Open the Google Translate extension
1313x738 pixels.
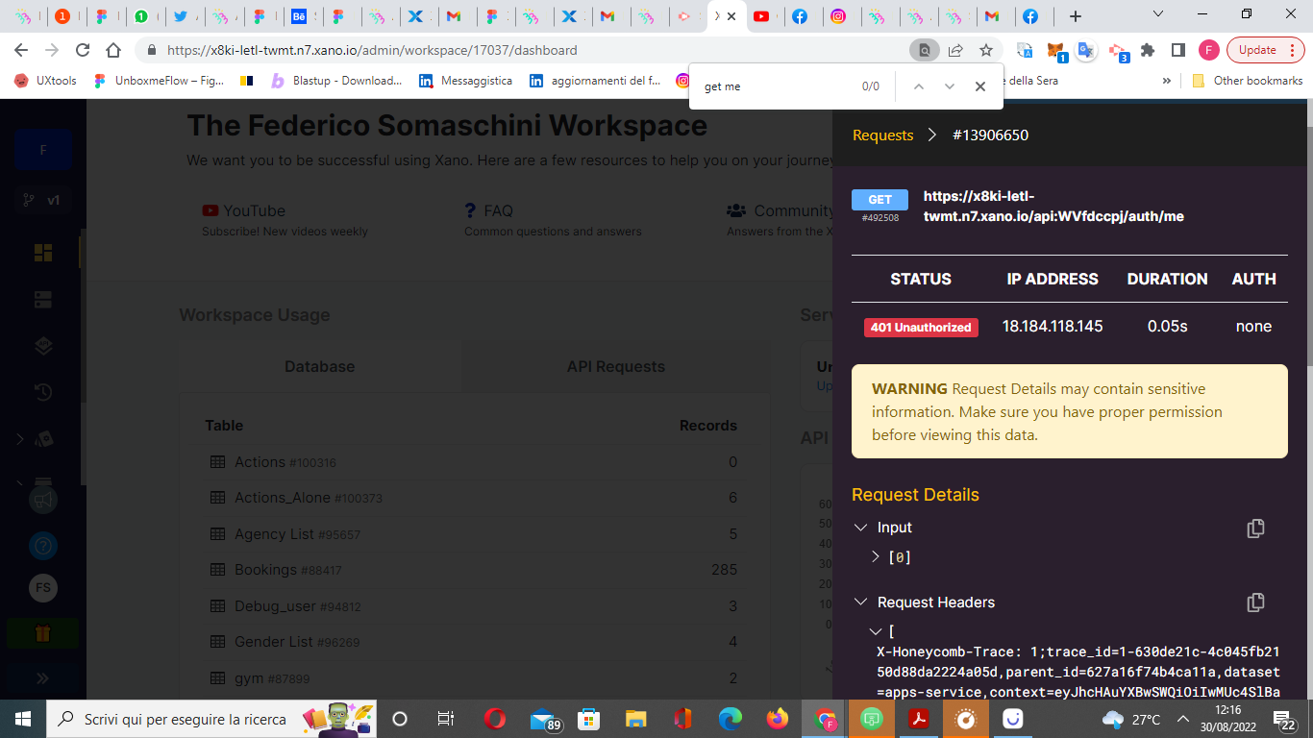click(x=1086, y=50)
